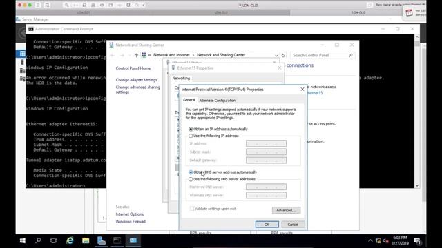Minimize the Command Prompt window
The height and width of the screenshot is (248, 442).
coord(383,29)
